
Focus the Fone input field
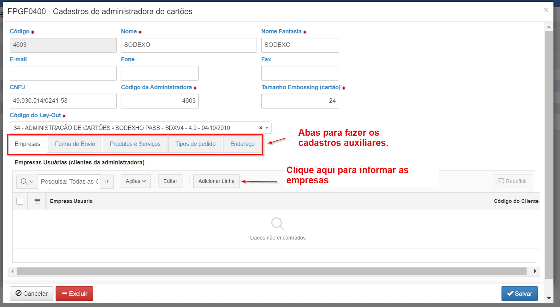[160, 73]
